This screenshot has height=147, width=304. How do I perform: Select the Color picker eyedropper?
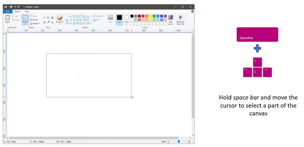[x=48, y=22]
